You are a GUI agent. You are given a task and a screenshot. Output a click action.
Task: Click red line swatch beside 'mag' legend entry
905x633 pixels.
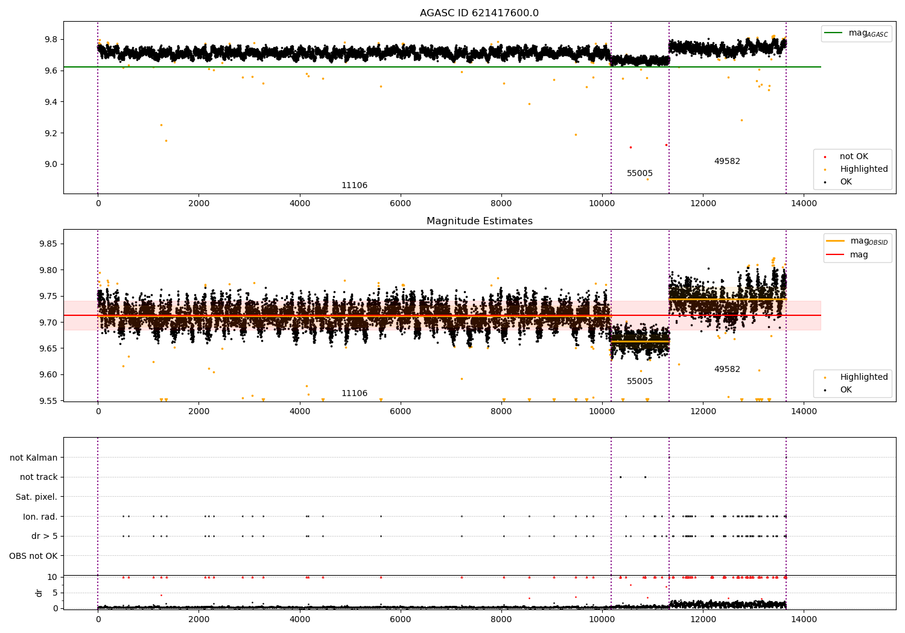click(x=835, y=255)
